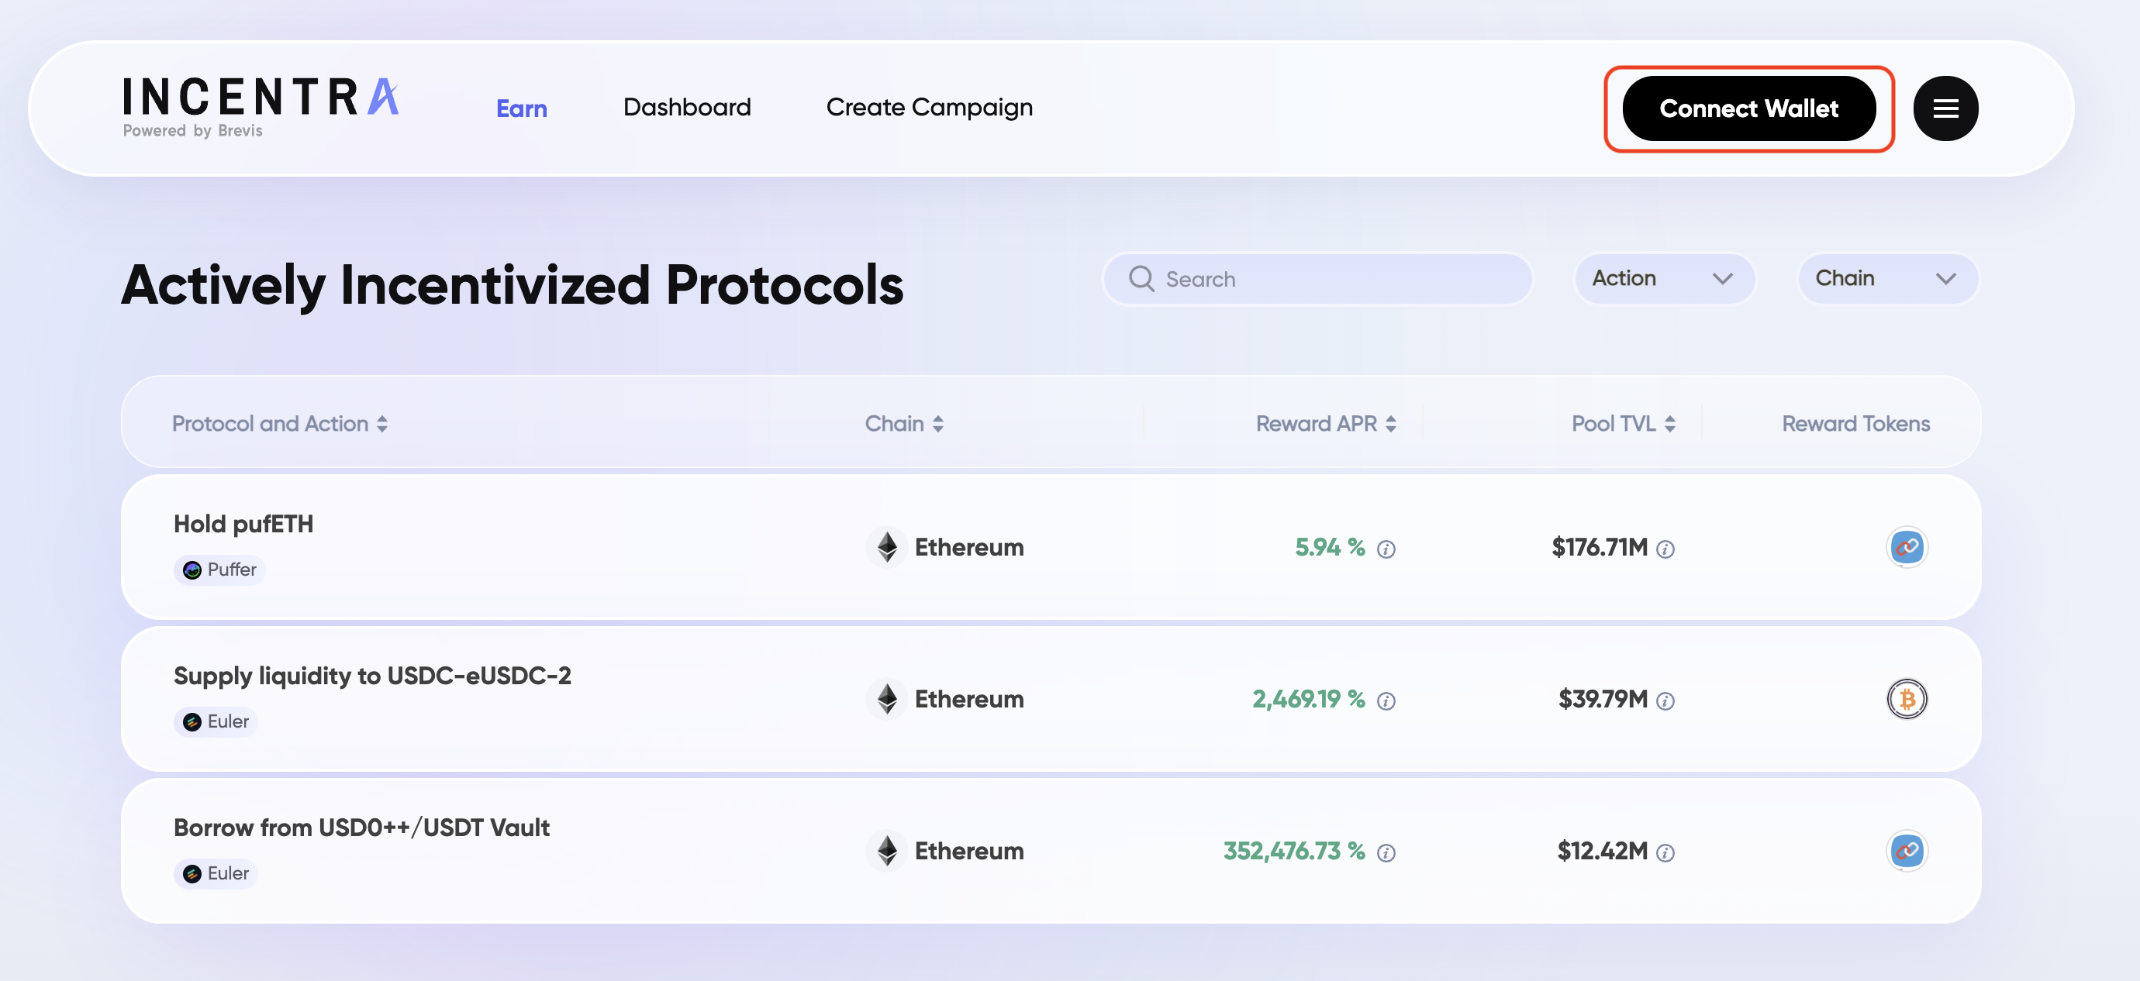Click the info icon beside $12.42M TVL
This screenshot has width=2140, height=981.
pos(1665,853)
